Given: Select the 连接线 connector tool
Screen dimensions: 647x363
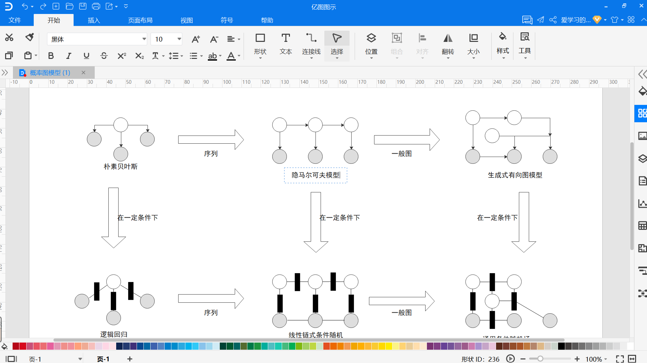Looking at the screenshot, I should click(x=311, y=45).
